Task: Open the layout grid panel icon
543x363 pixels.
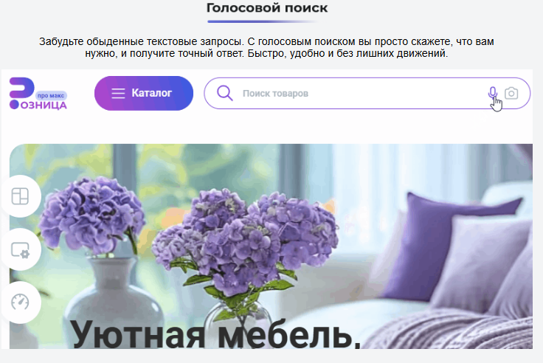Action: pyautogui.click(x=20, y=196)
